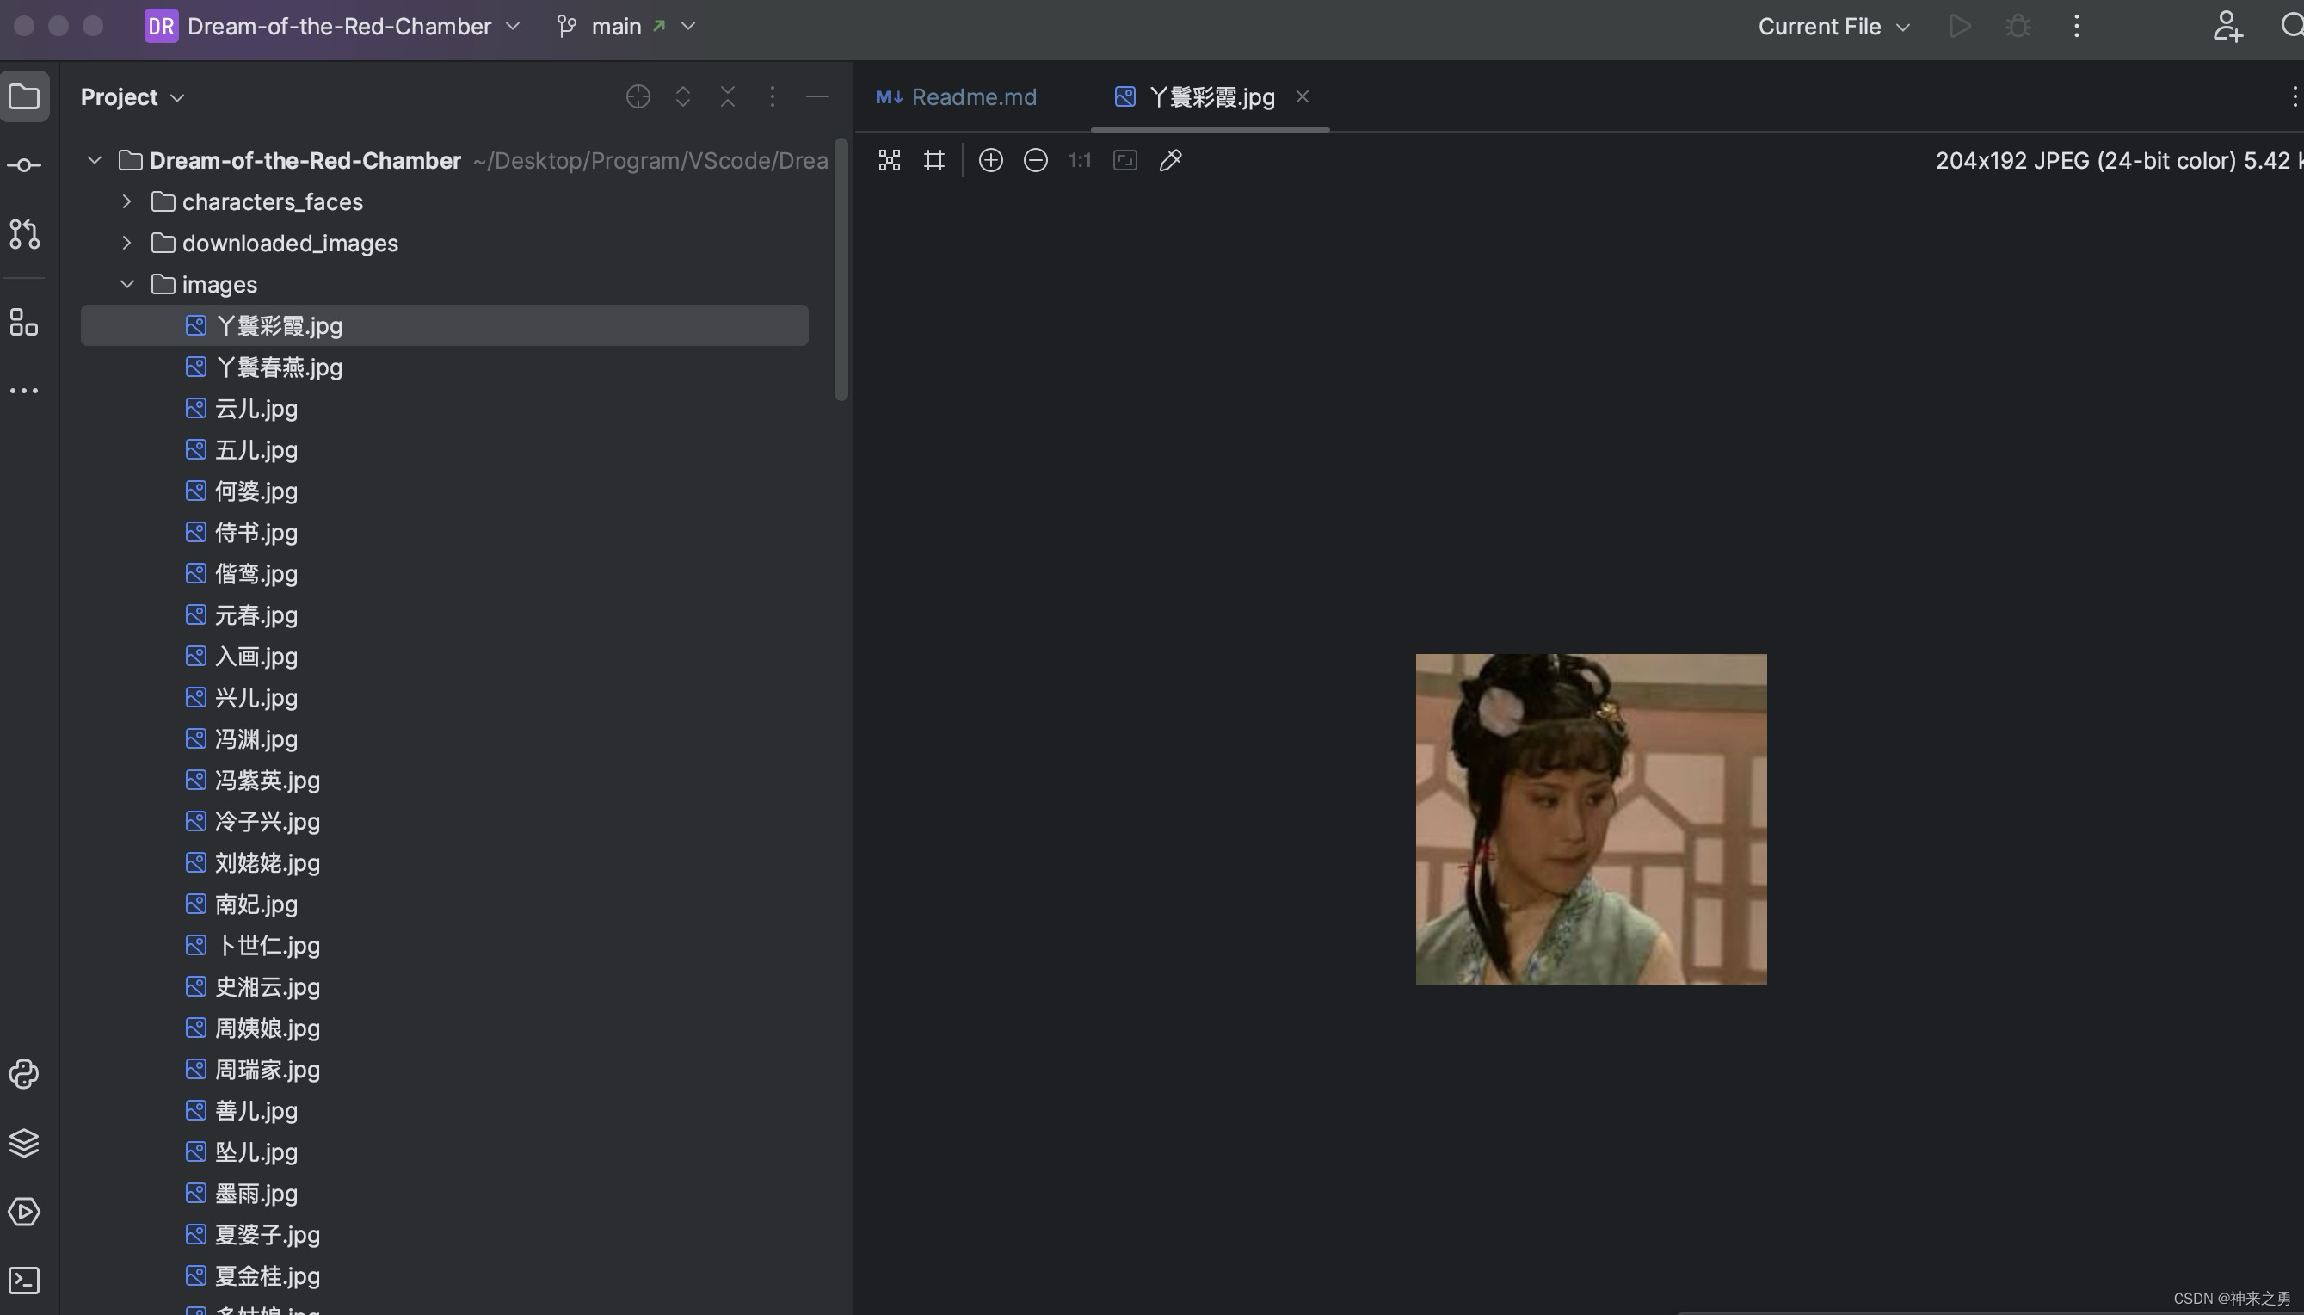Image resolution: width=2304 pixels, height=1315 pixels.
Task: Zoom in on the image
Action: [x=990, y=160]
